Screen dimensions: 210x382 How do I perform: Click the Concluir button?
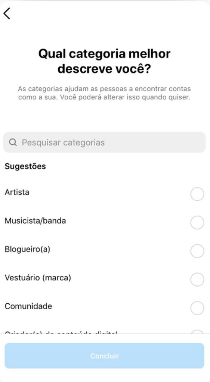click(104, 356)
